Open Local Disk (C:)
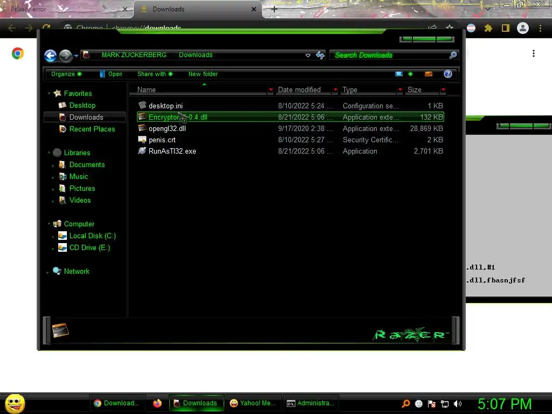552x414 pixels. point(93,236)
